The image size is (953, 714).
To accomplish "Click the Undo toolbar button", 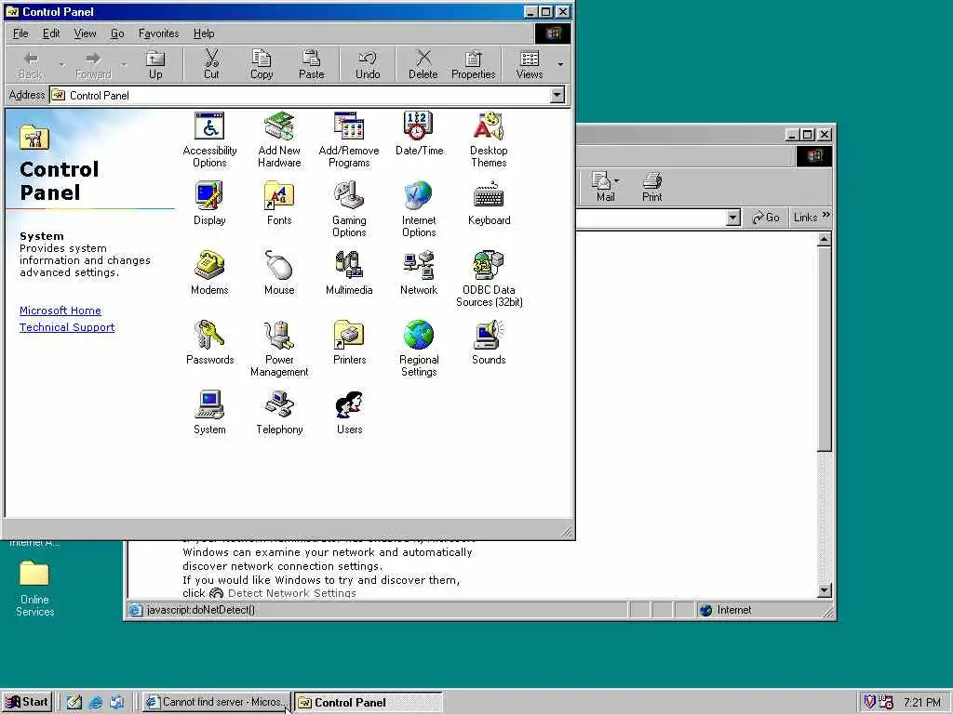I will click(x=367, y=65).
